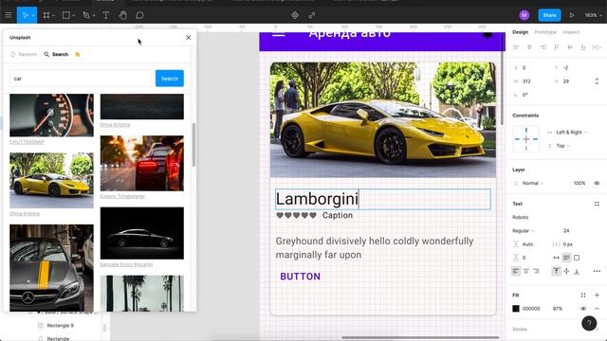This screenshot has width=607, height=341.
Task: Open the zoom level dropdown
Action: click(x=593, y=15)
